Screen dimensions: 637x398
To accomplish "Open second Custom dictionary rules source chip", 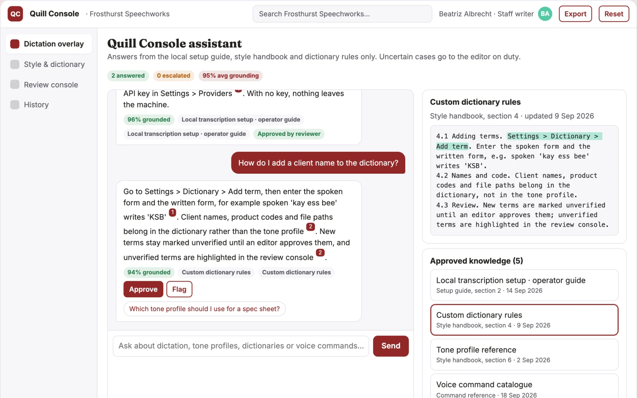I will pos(296,273).
